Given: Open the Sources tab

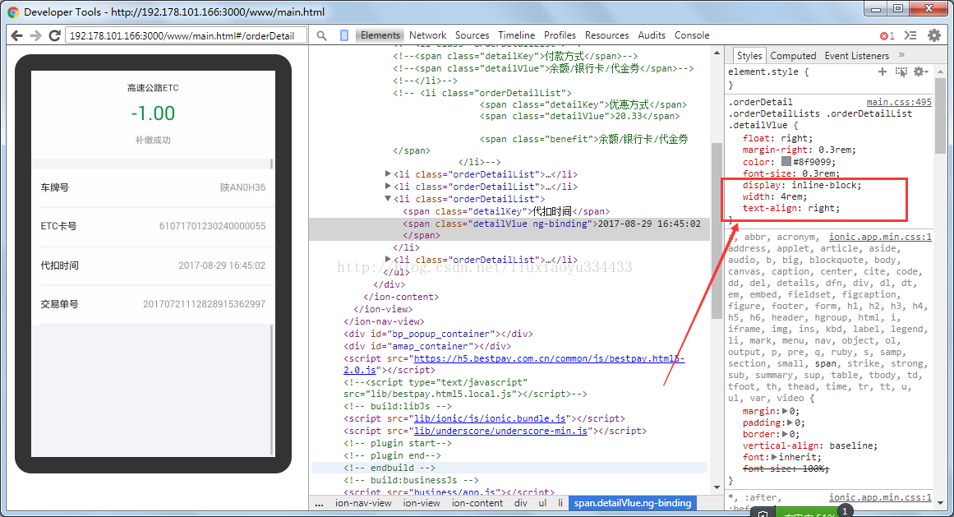Looking at the screenshot, I should [472, 35].
